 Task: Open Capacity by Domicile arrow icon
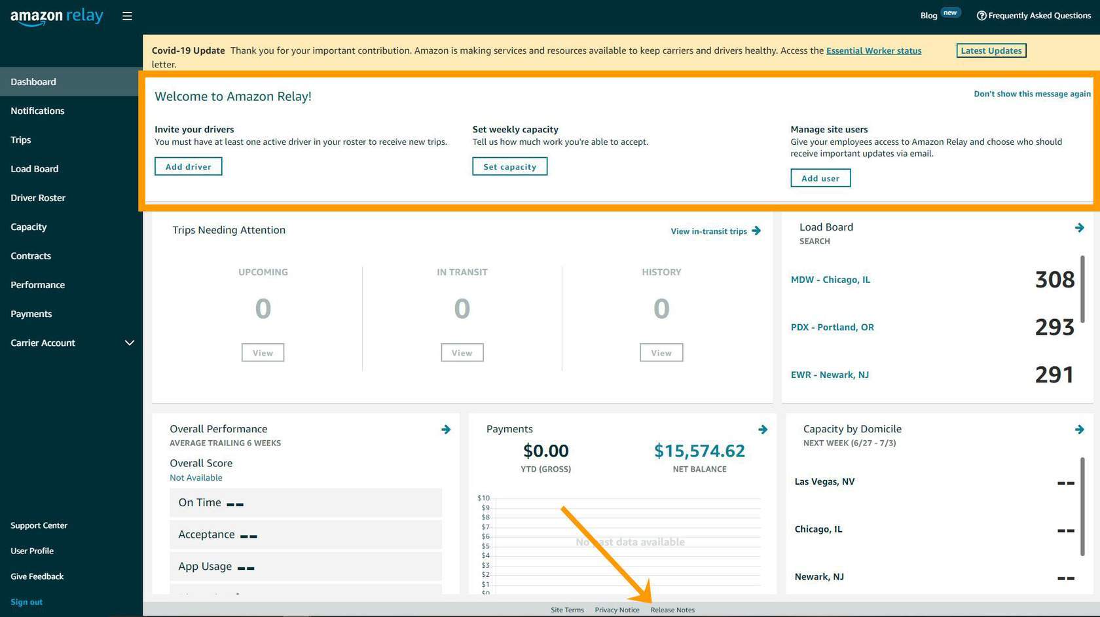(x=1079, y=430)
